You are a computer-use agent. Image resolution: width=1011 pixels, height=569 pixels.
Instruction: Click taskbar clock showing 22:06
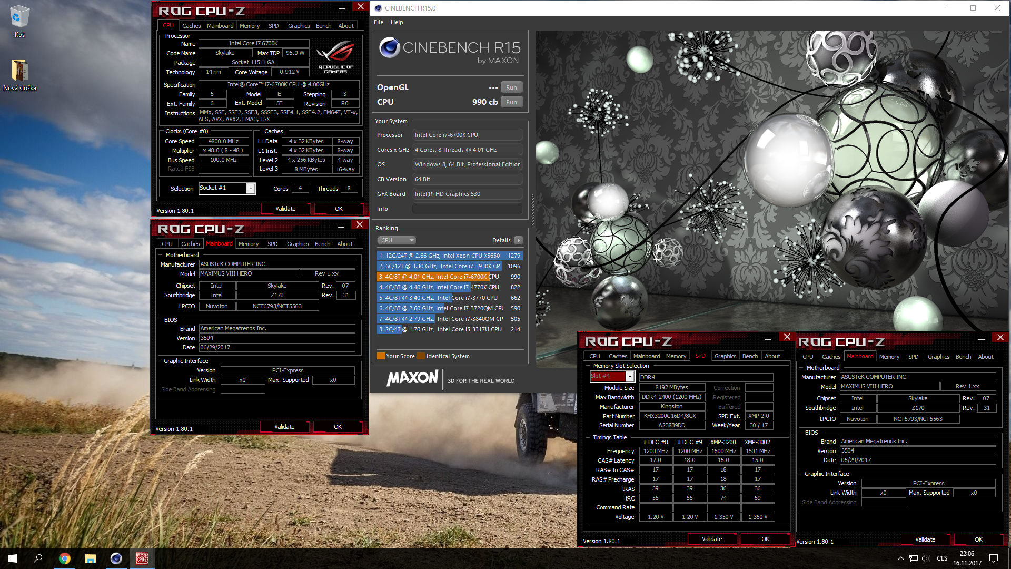[967, 558]
